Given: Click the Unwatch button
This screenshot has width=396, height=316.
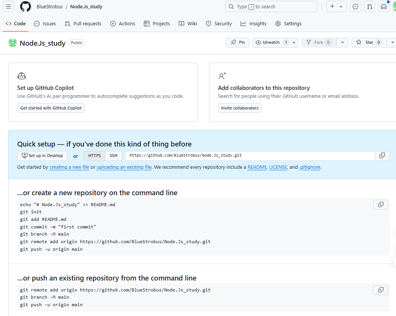Looking at the screenshot, I should (271, 42).
